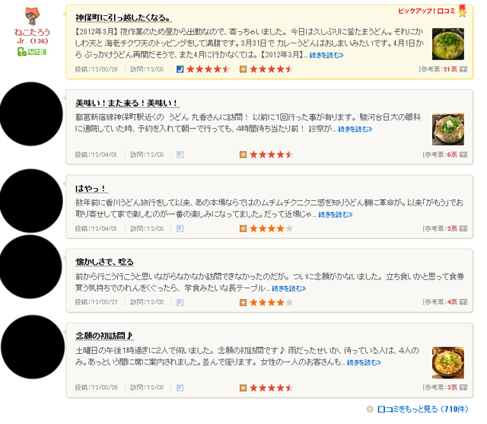The height and width of the screenshot is (424, 487).
Task: Open review titled 念願の初訪問♪
Action: click(x=104, y=336)
